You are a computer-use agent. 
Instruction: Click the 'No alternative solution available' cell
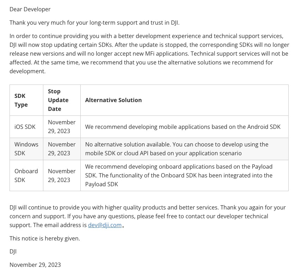184,149
